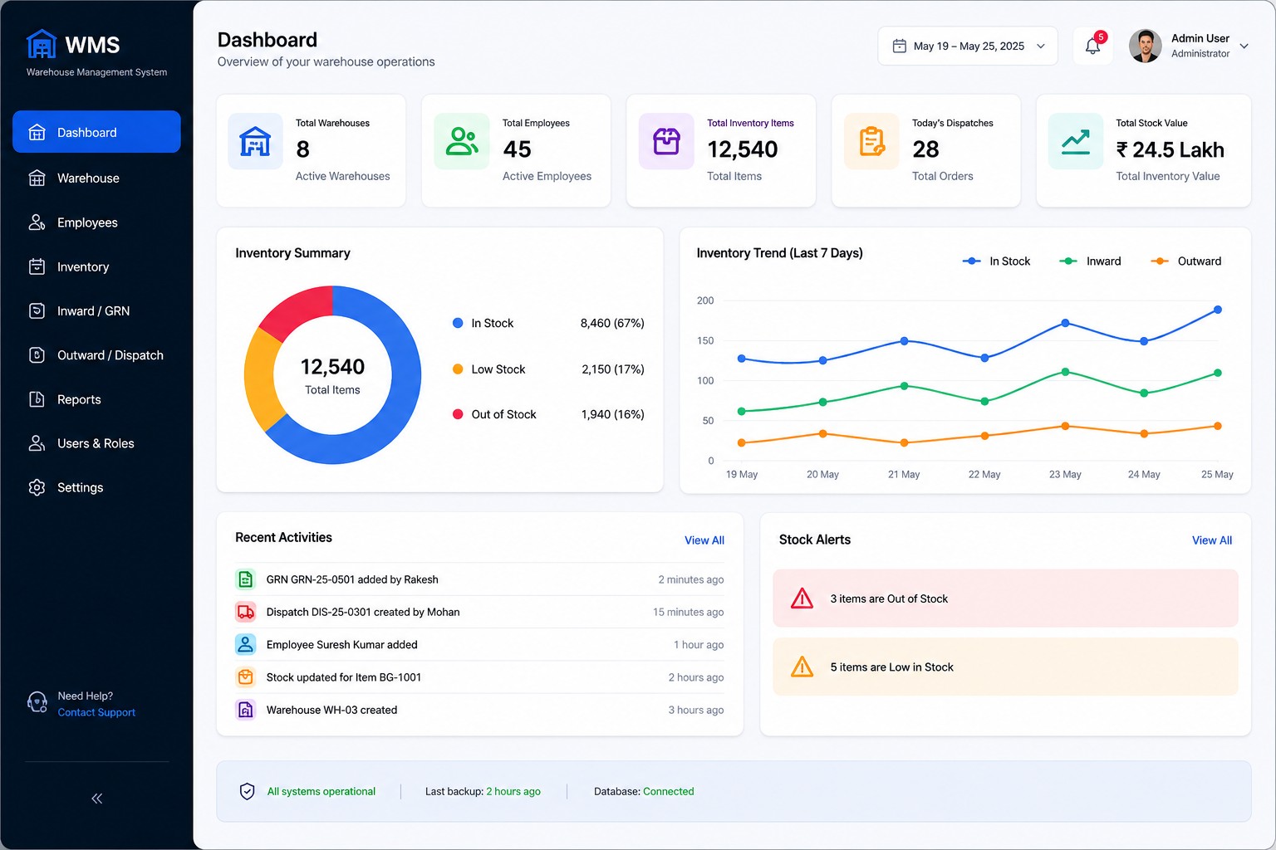The width and height of the screenshot is (1276, 850).
Task: Open notifications bell icon
Action: (x=1092, y=46)
